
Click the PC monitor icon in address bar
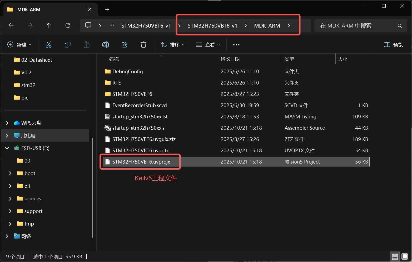88,25
